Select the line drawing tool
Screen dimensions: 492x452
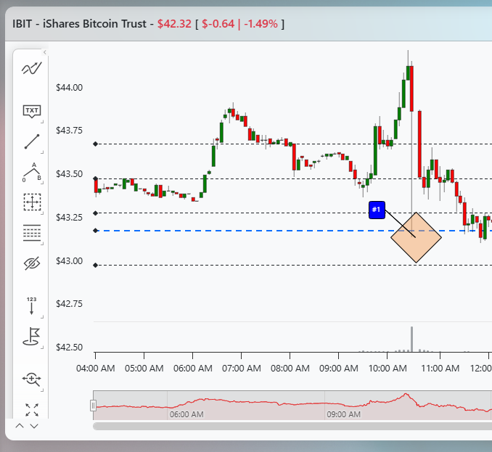click(32, 141)
